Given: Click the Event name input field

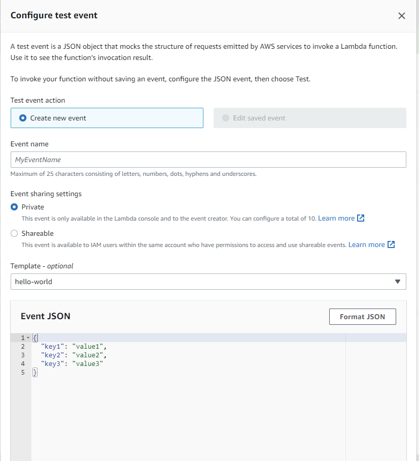Looking at the screenshot, I should point(208,160).
